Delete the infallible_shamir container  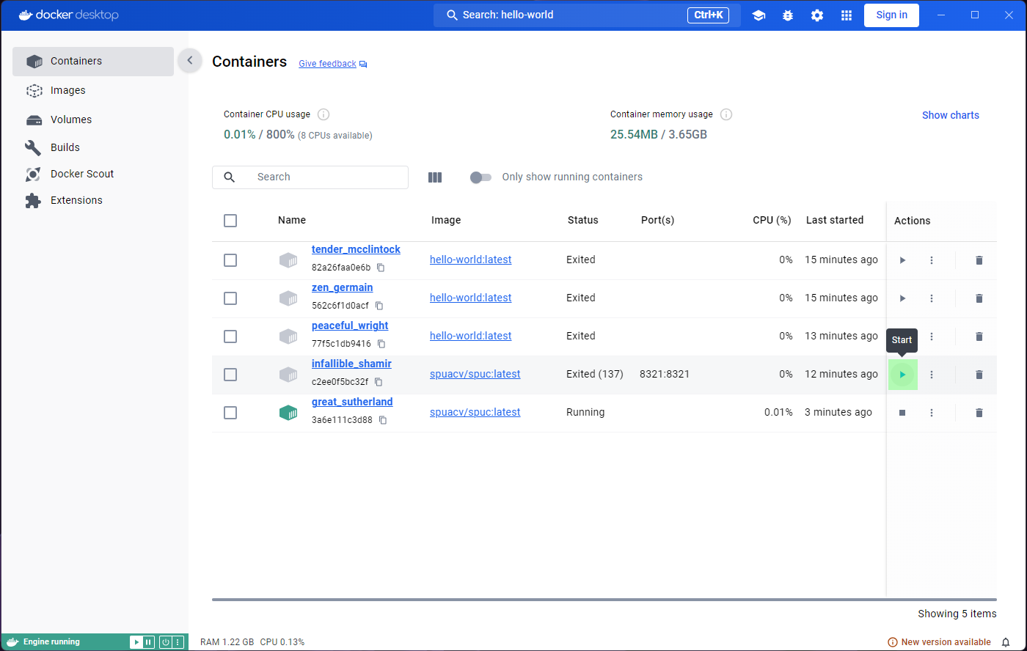pyautogui.click(x=979, y=375)
